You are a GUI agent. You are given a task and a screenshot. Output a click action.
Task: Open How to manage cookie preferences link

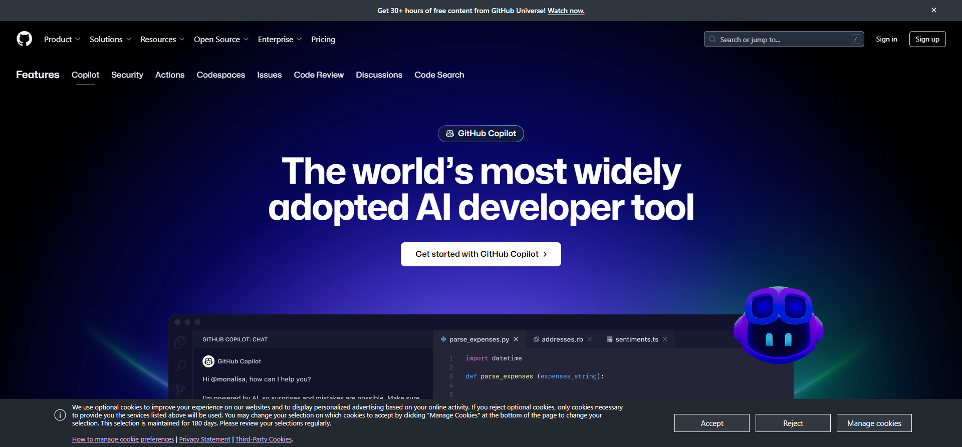123,439
